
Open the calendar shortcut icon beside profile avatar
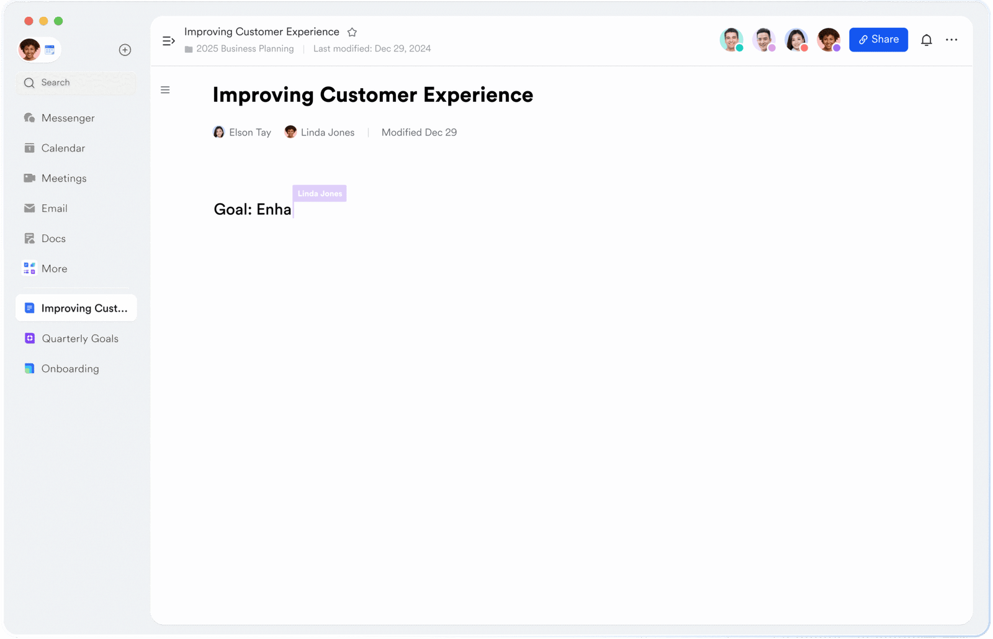(x=50, y=50)
